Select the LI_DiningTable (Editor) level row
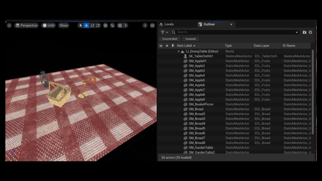The width and height of the screenshot is (322, 181). pyautogui.click(x=235, y=52)
